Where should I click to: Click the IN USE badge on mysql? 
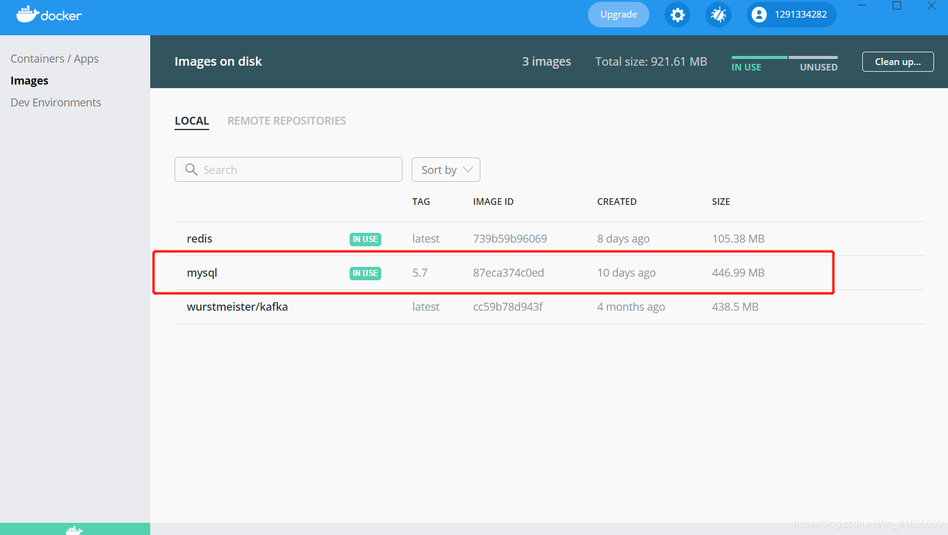click(x=365, y=273)
